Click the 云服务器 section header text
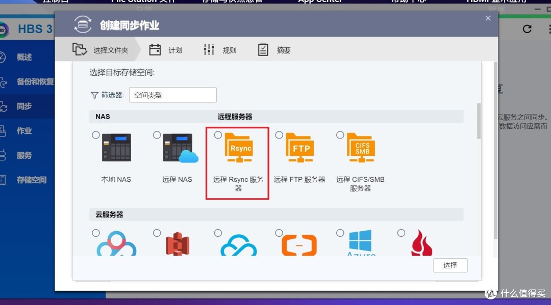The width and height of the screenshot is (551, 305). click(109, 214)
